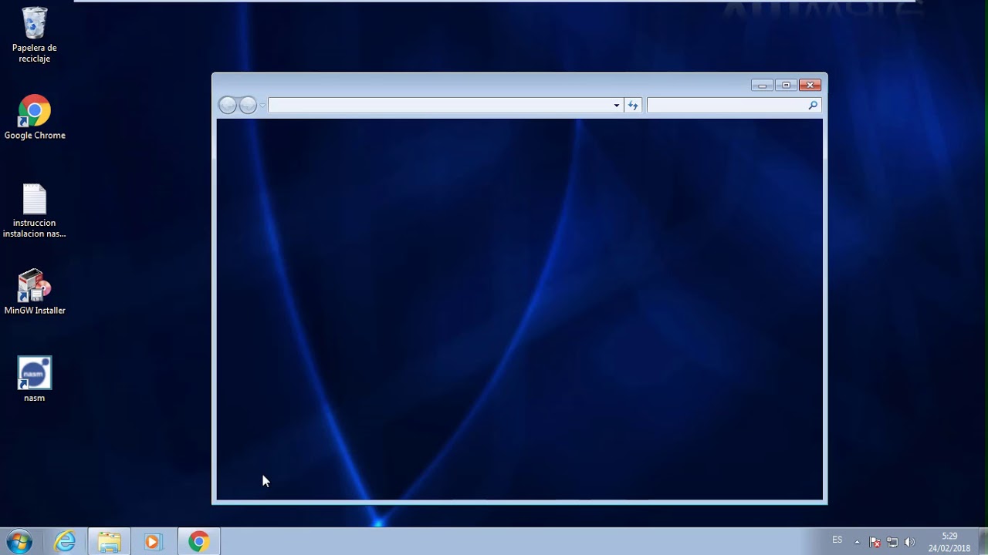Viewport: 988px width, 555px height.
Task: Go forward in the Explorer window
Action: 248,105
